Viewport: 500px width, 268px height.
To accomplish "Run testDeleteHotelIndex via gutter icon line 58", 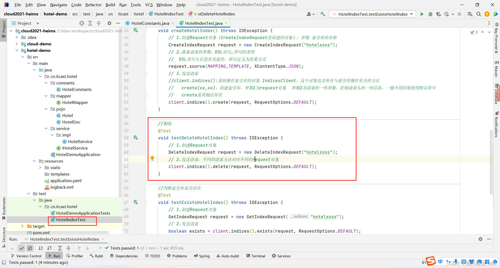I will [x=136, y=138].
